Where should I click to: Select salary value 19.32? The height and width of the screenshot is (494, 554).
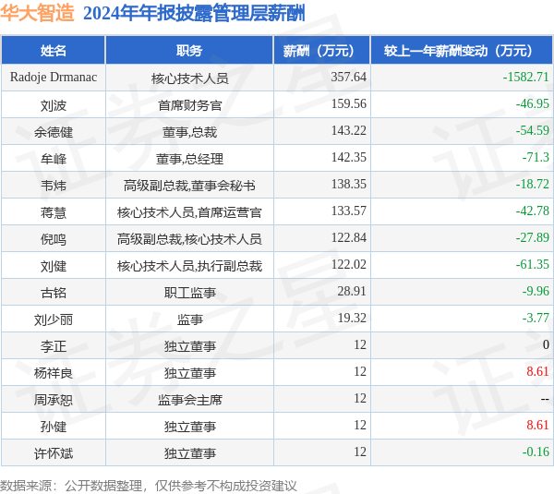pos(352,318)
